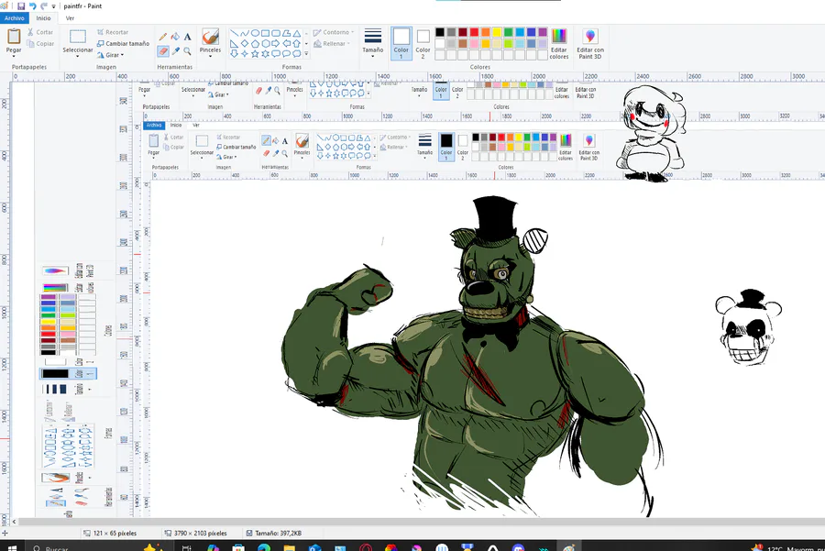Switch to the Ver ribbon tab

70,18
